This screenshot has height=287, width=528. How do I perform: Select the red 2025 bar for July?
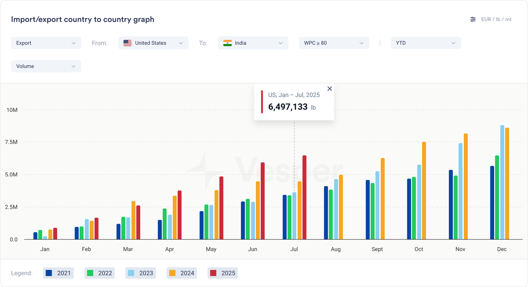[304, 198]
